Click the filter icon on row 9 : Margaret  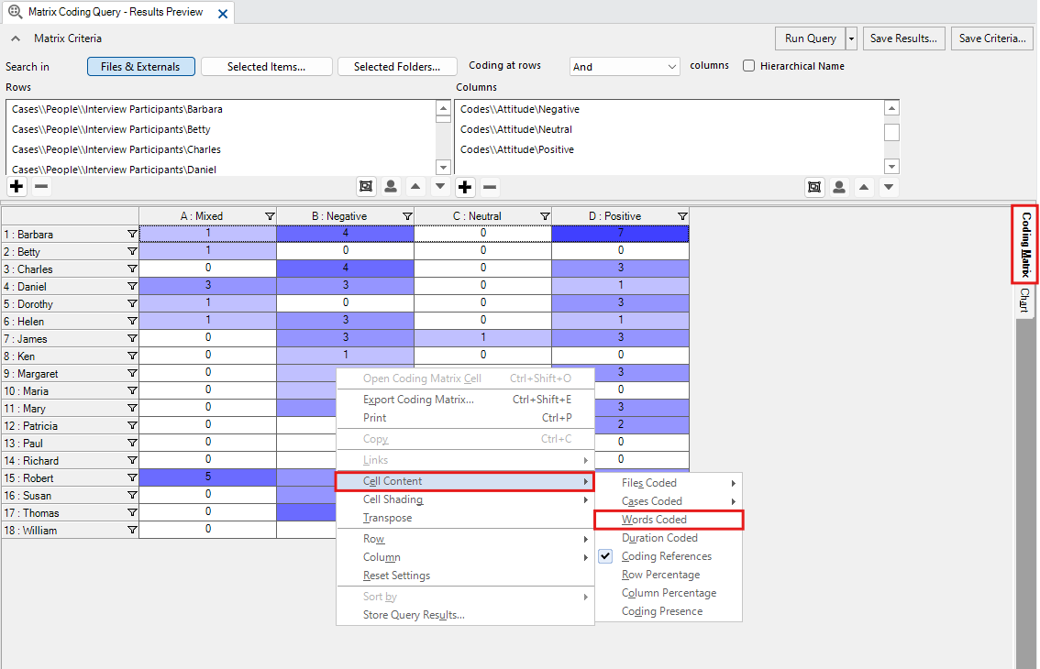point(132,373)
